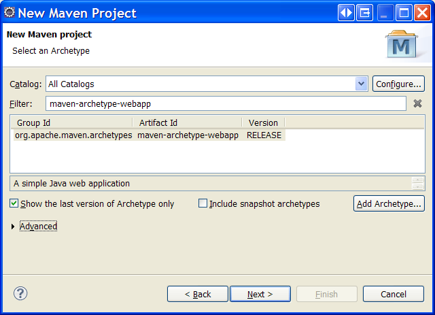Proceed with the Next > button
Image resolution: width=435 pixels, height=315 pixels.
[260, 294]
